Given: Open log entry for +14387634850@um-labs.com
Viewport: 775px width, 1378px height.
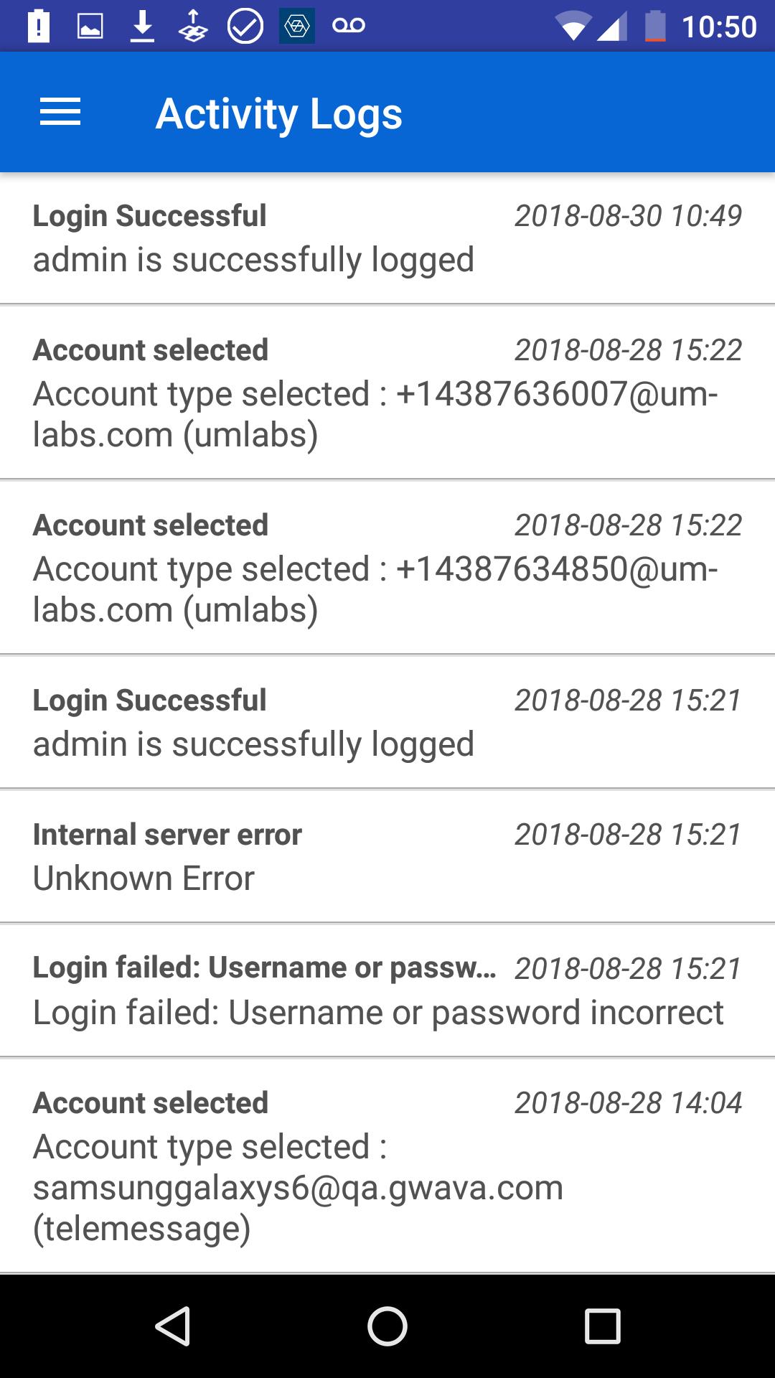Looking at the screenshot, I should coord(387,568).
